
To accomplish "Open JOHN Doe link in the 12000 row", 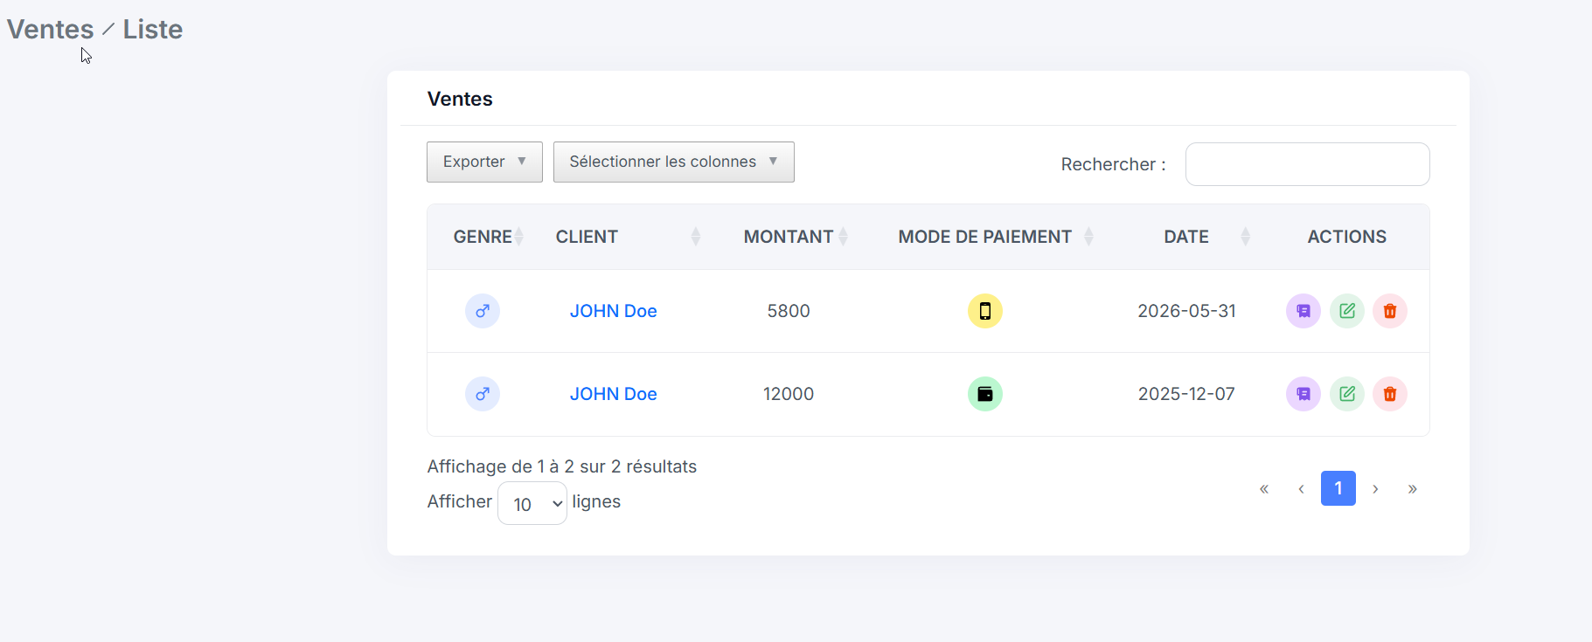I will pyautogui.click(x=613, y=394).
